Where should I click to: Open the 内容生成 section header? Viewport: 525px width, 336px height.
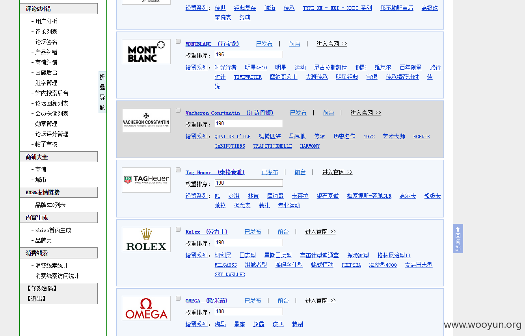(59, 217)
